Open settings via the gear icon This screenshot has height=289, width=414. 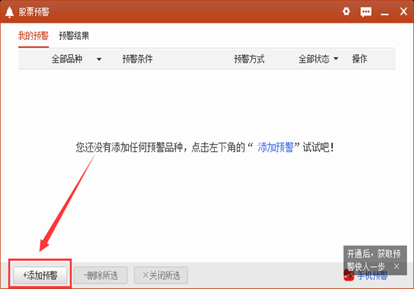pyautogui.click(x=346, y=11)
